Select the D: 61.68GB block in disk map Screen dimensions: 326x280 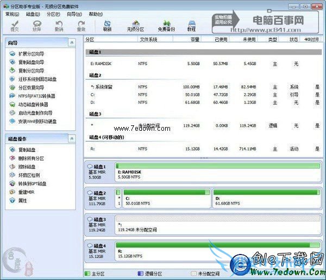click(267, 199)
